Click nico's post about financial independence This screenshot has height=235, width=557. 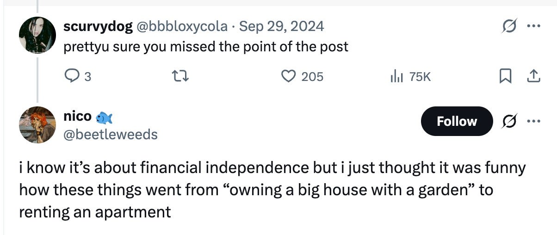coord(272,190)
